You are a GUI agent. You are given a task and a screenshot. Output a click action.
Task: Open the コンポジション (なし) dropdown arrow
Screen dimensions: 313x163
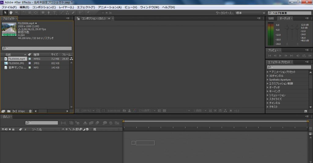tap(109, 19)
